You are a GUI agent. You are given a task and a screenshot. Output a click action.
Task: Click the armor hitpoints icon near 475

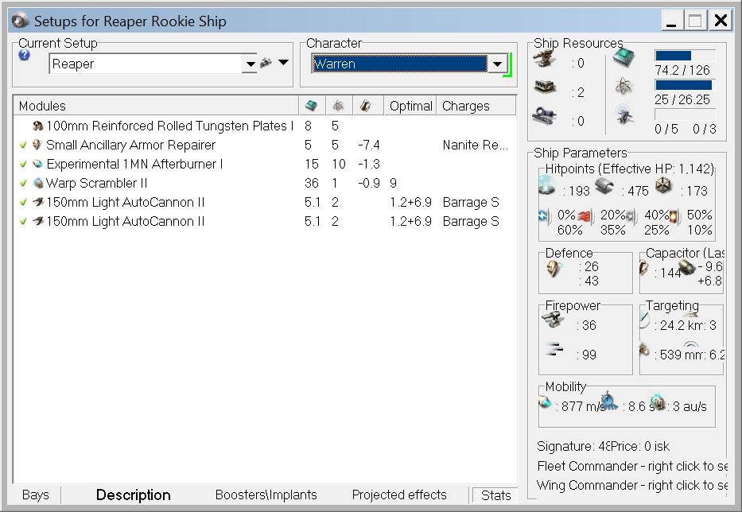tap(604, 187)
